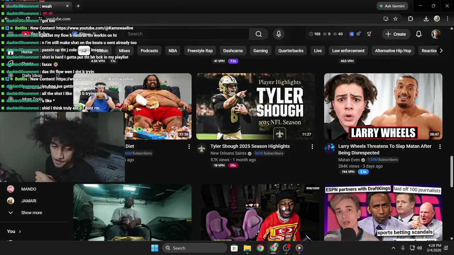This screenshot has height=255, width=454.
Task: Open the Chrome three-dot menu
Action: [447, 19]
